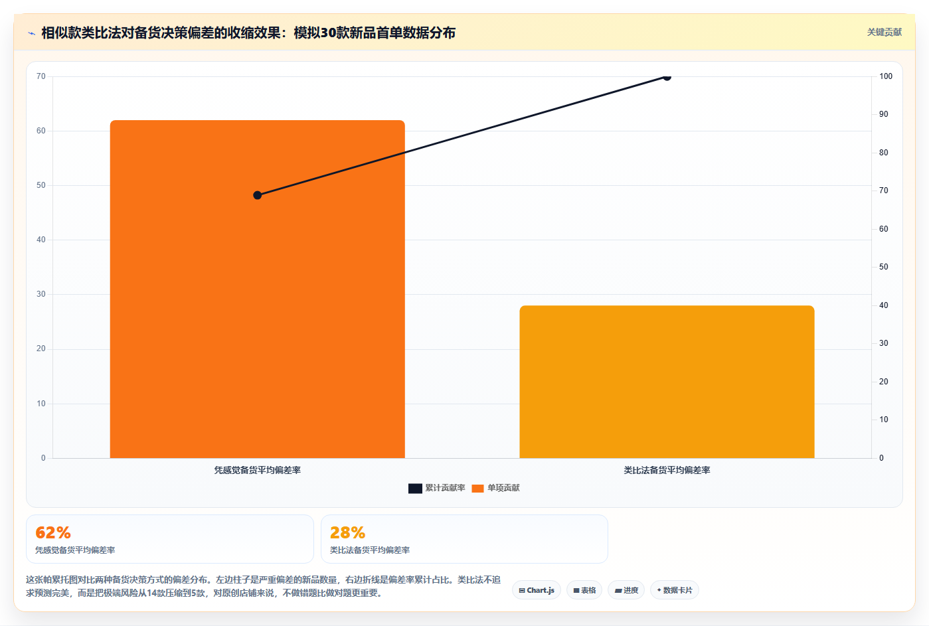
Task: Click the 28% stat value
Action: (x=347, y=532)
